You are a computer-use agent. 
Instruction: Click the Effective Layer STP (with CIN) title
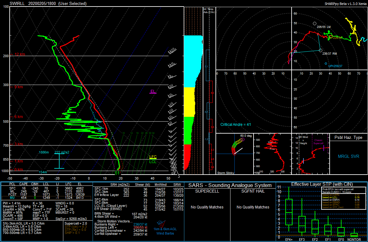pyautogui.click(x=322, y=184)
